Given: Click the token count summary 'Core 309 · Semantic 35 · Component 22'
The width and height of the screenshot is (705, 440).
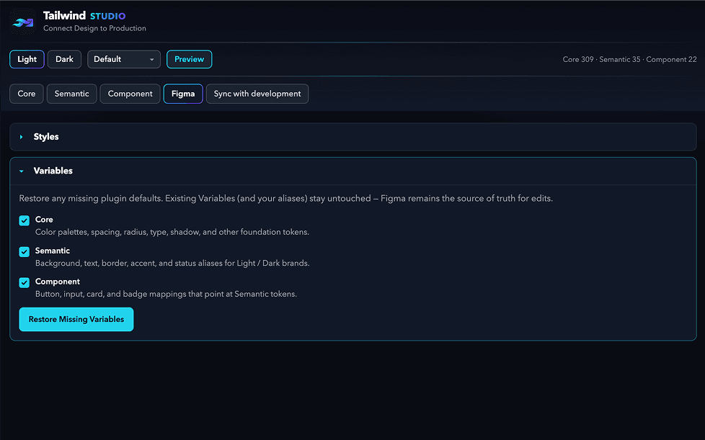Looking at the screenshot, I should click(x=629, y=59).
